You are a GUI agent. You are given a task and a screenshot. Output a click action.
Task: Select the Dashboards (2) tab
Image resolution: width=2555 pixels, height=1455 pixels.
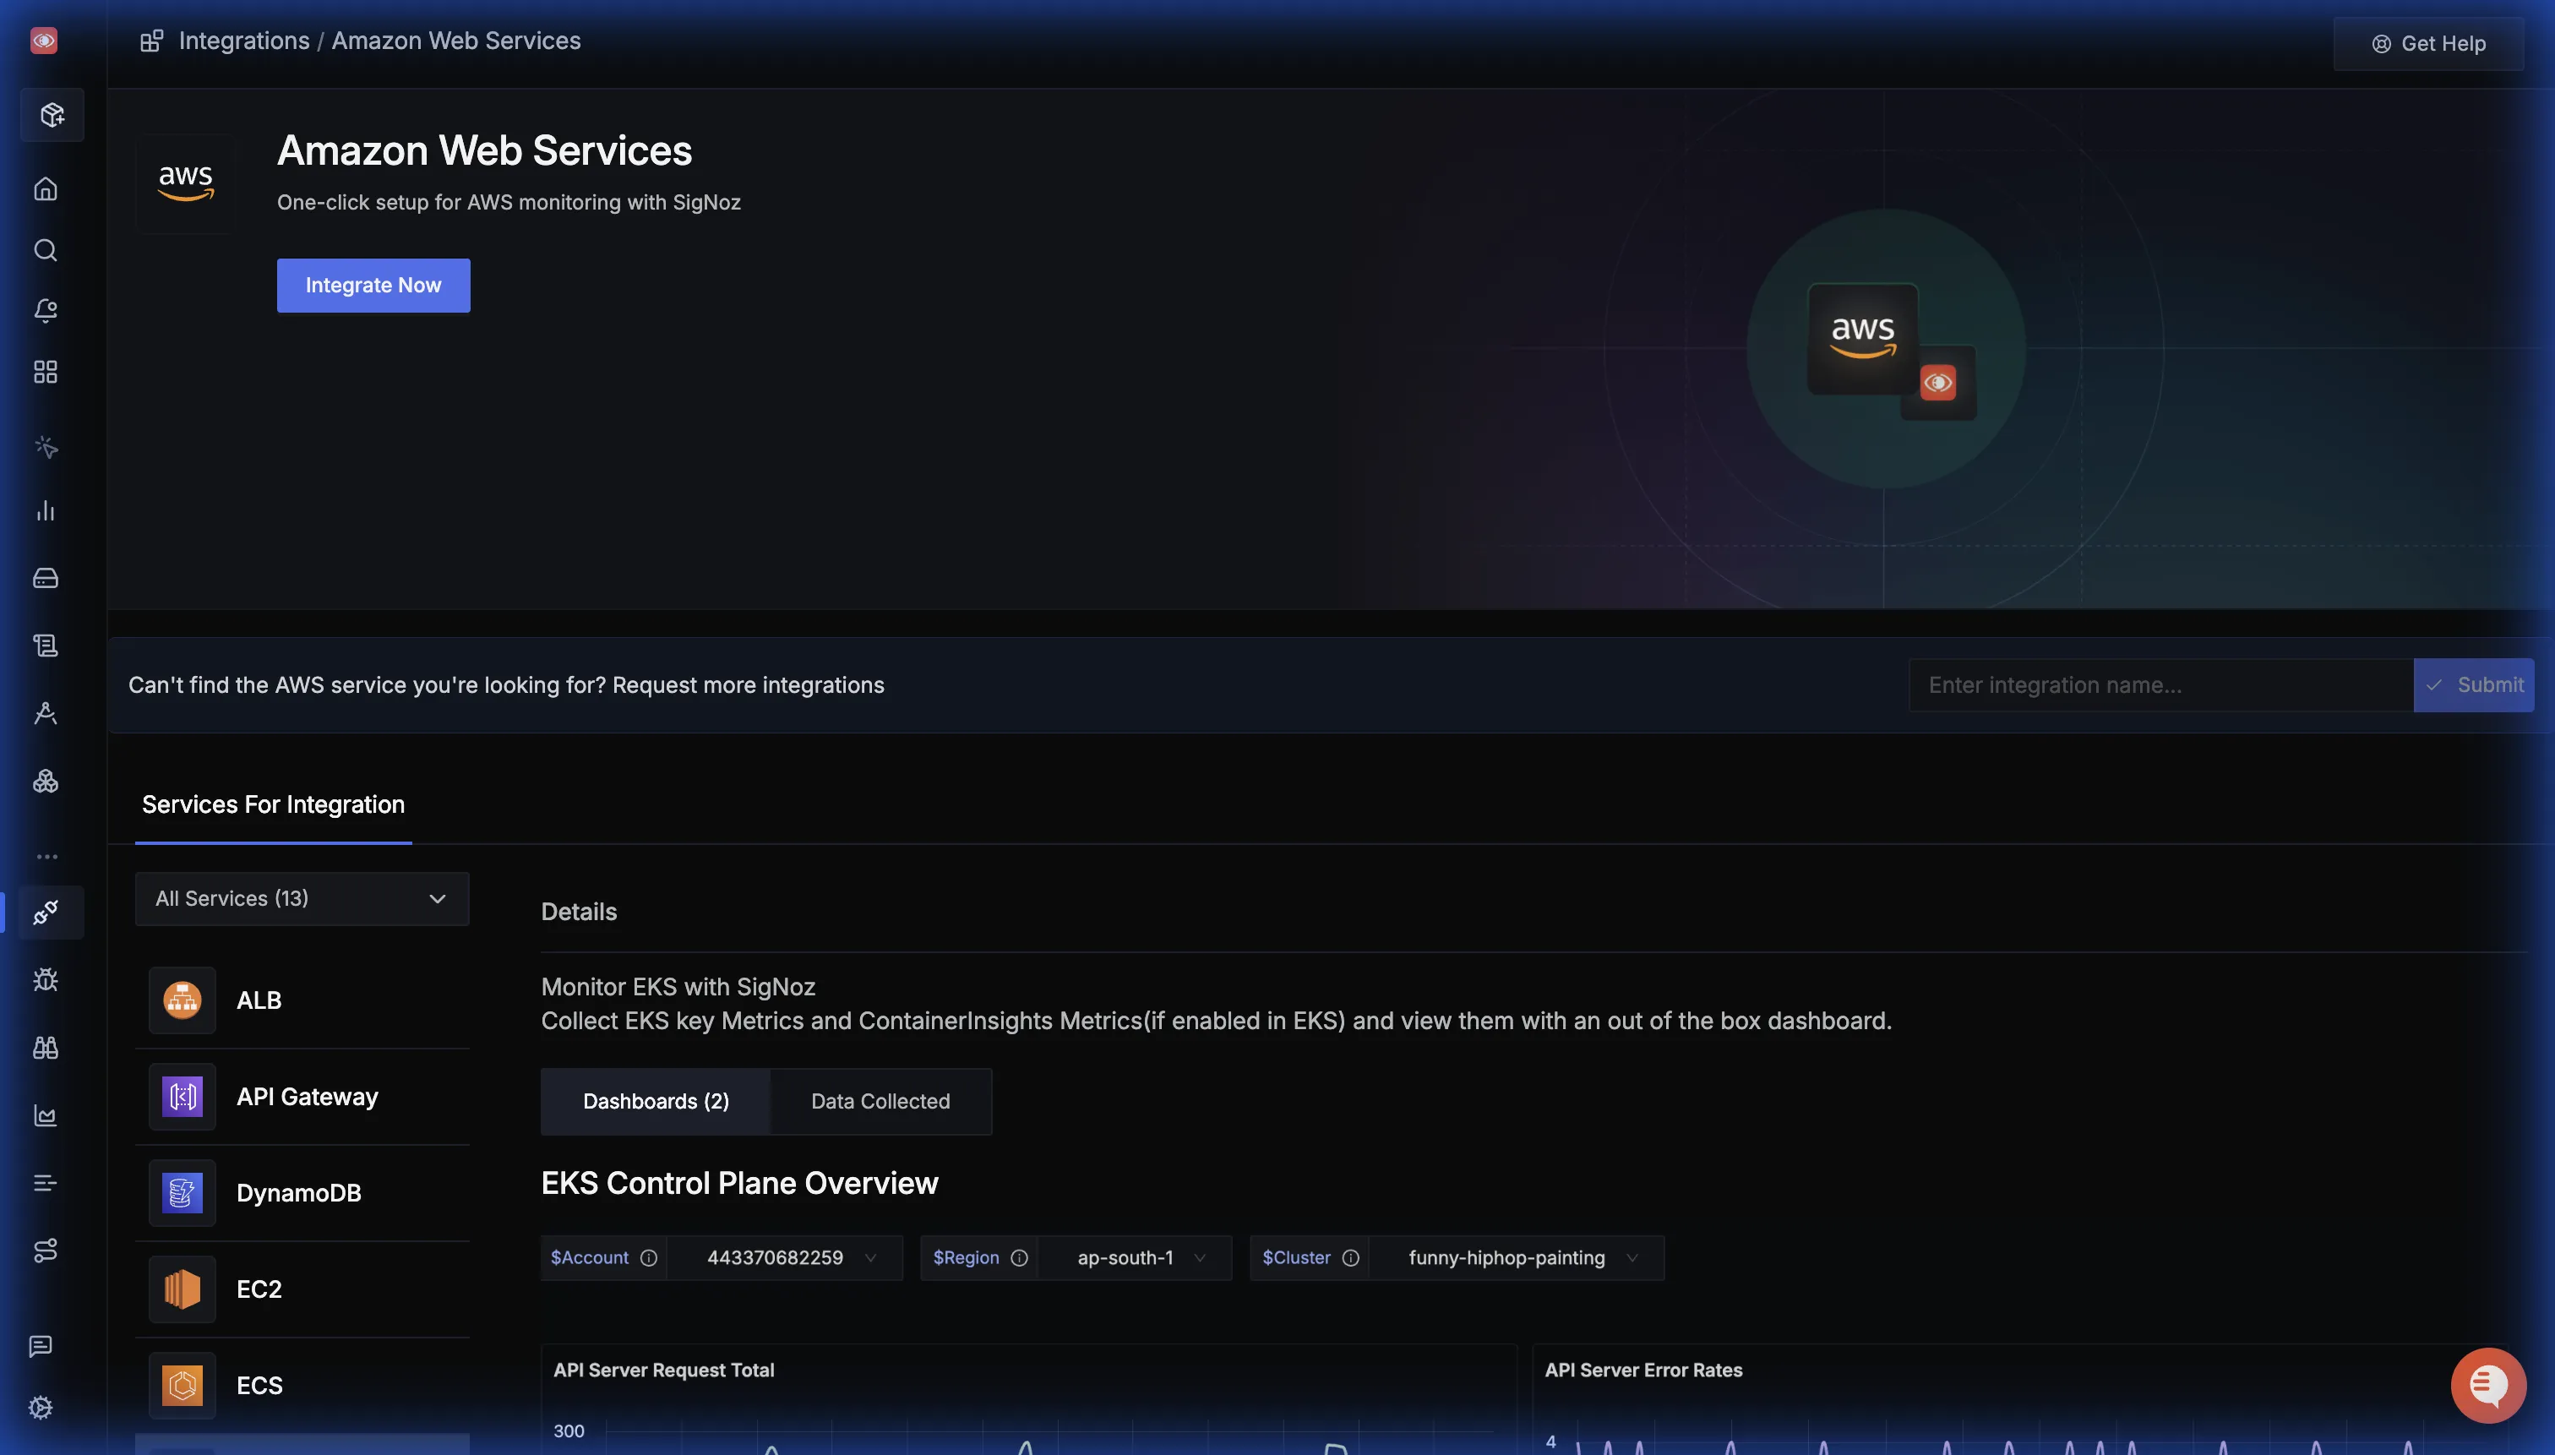pyautogui.click(x=656, y=1101)
